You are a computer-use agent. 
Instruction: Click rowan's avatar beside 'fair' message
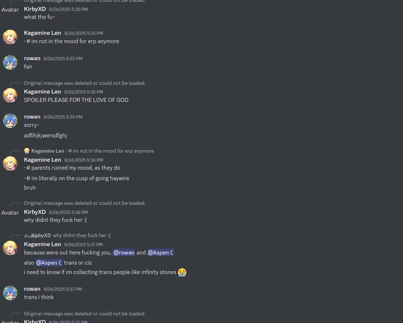[10, 62]
